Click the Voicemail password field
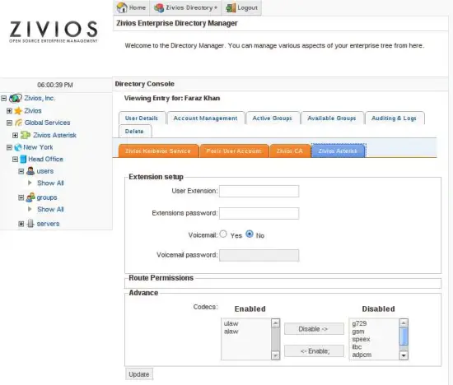Screen dimensions: 453x385 pyautogui.click(x=259, y=255)
